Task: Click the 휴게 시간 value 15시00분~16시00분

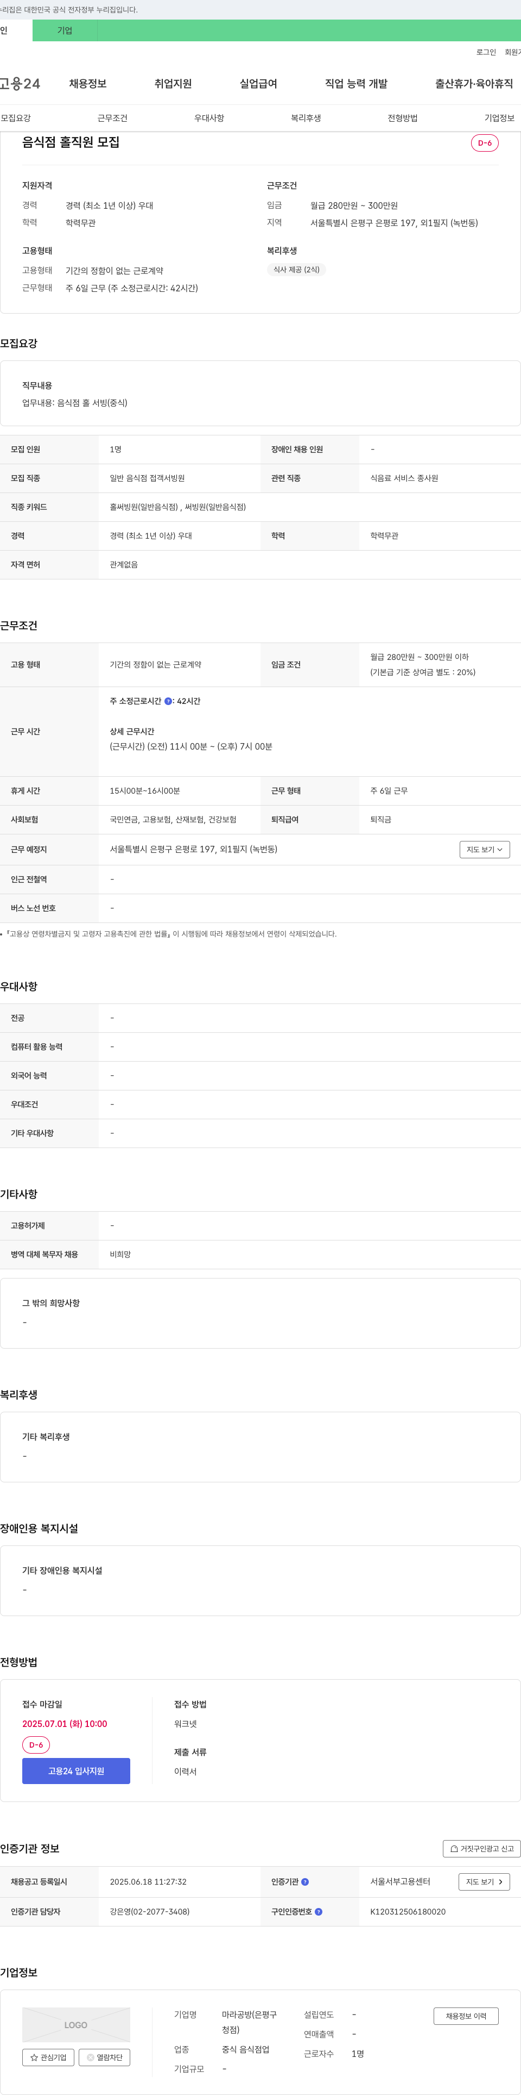Action: [x=144, y=790]
